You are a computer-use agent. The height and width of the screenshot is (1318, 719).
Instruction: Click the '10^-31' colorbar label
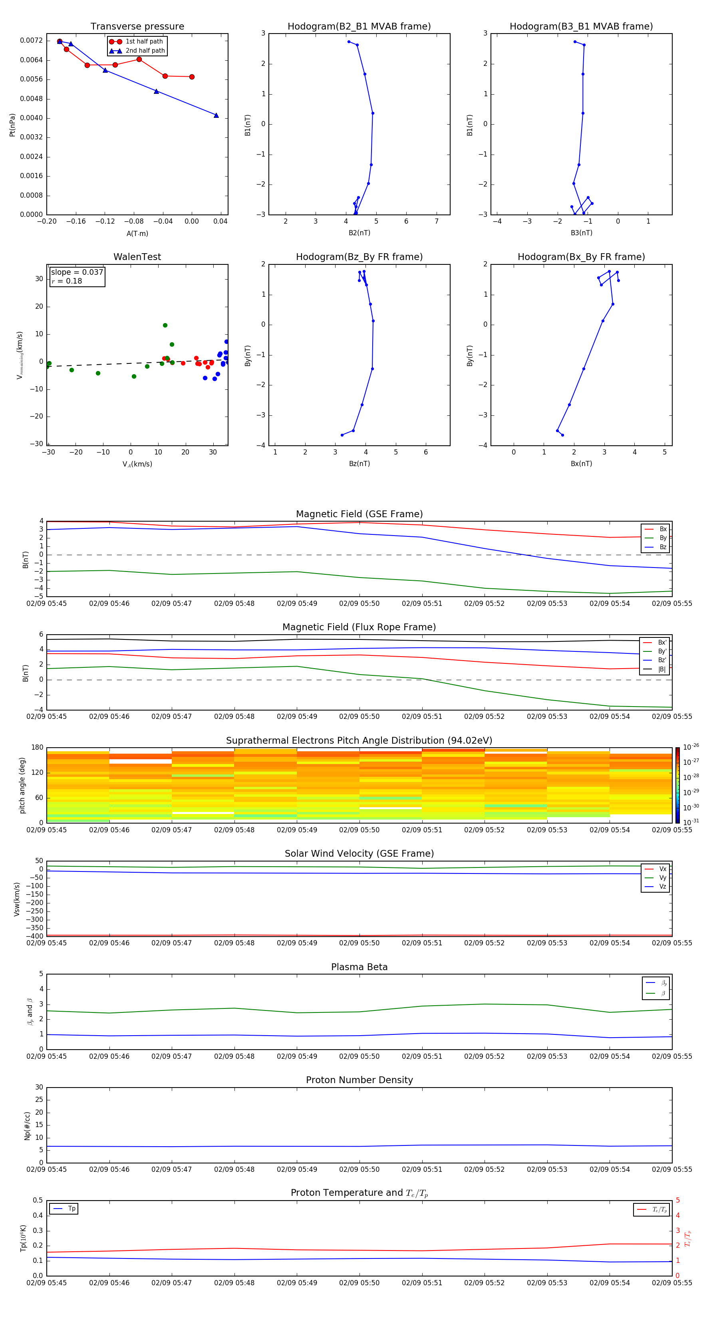point(691,822)
